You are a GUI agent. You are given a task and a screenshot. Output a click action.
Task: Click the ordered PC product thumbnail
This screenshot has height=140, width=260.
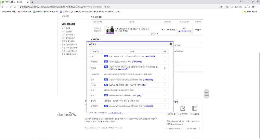[x=110, y=30]
